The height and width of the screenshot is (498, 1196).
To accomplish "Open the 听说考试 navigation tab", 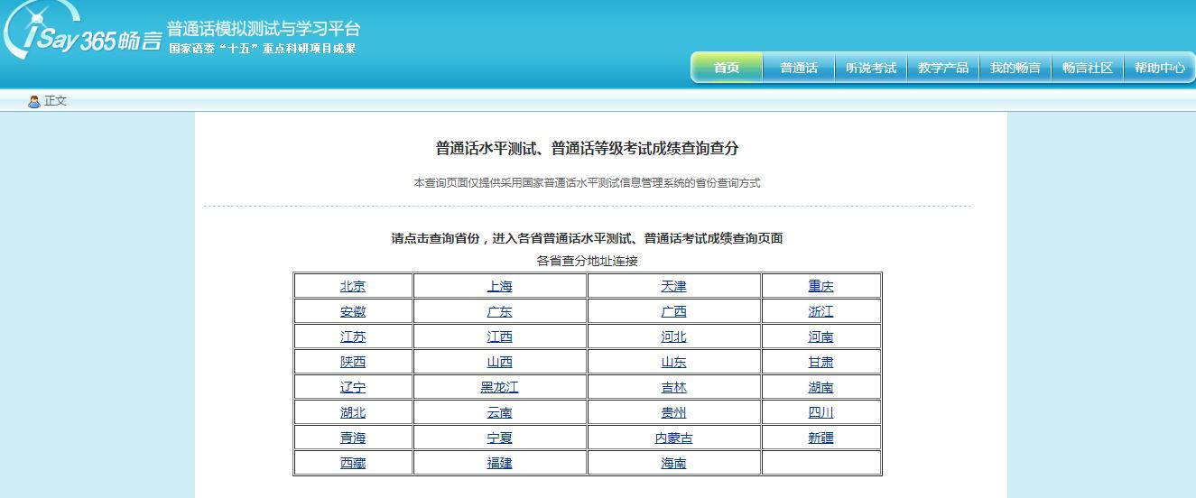I will [871, 68].
